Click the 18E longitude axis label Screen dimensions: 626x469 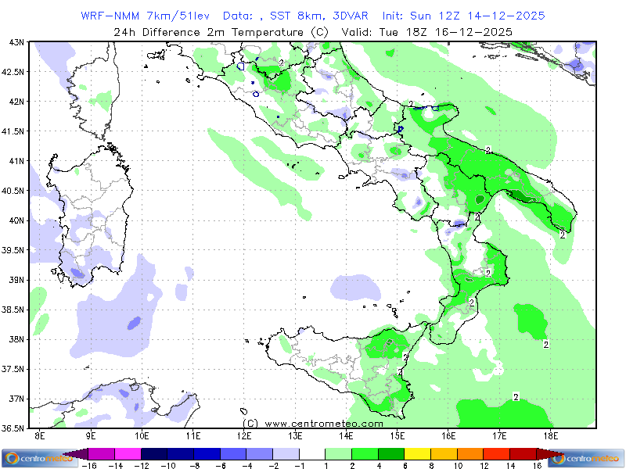550,435
